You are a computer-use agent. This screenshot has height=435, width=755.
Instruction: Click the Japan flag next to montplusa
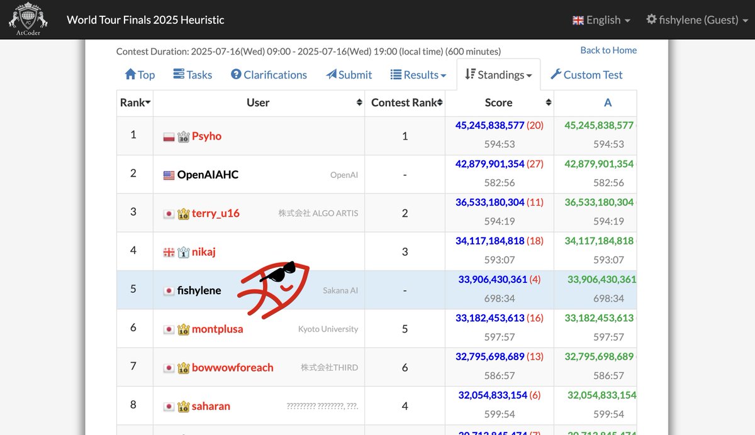(x=169, y=329)
